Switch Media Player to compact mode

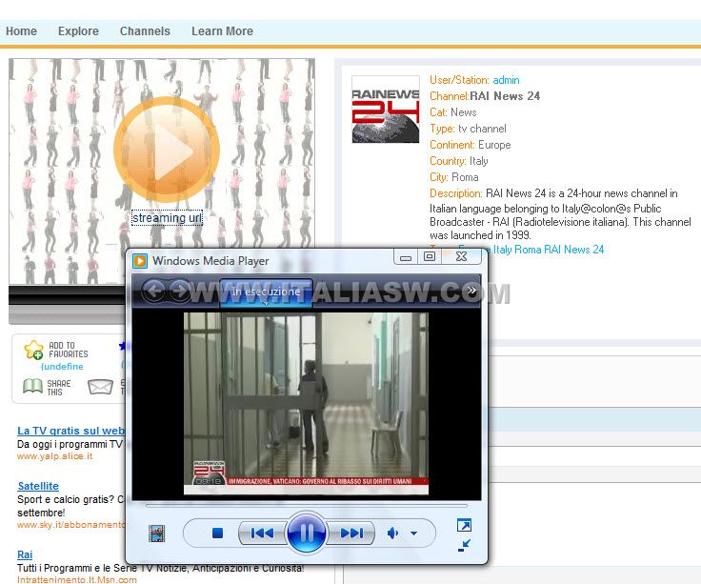coord(464,545)
